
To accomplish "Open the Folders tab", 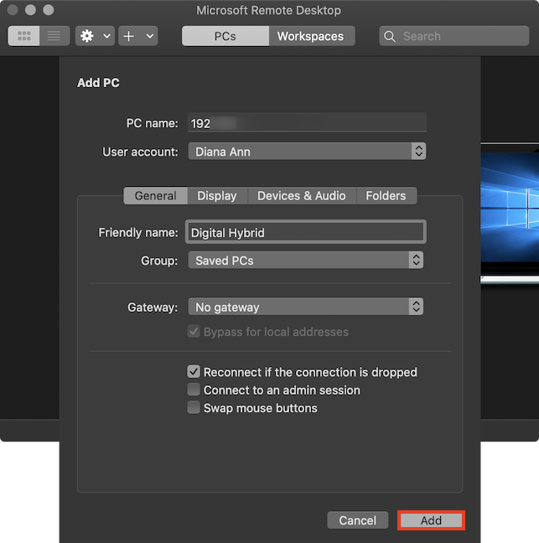I will coord(386,195).
